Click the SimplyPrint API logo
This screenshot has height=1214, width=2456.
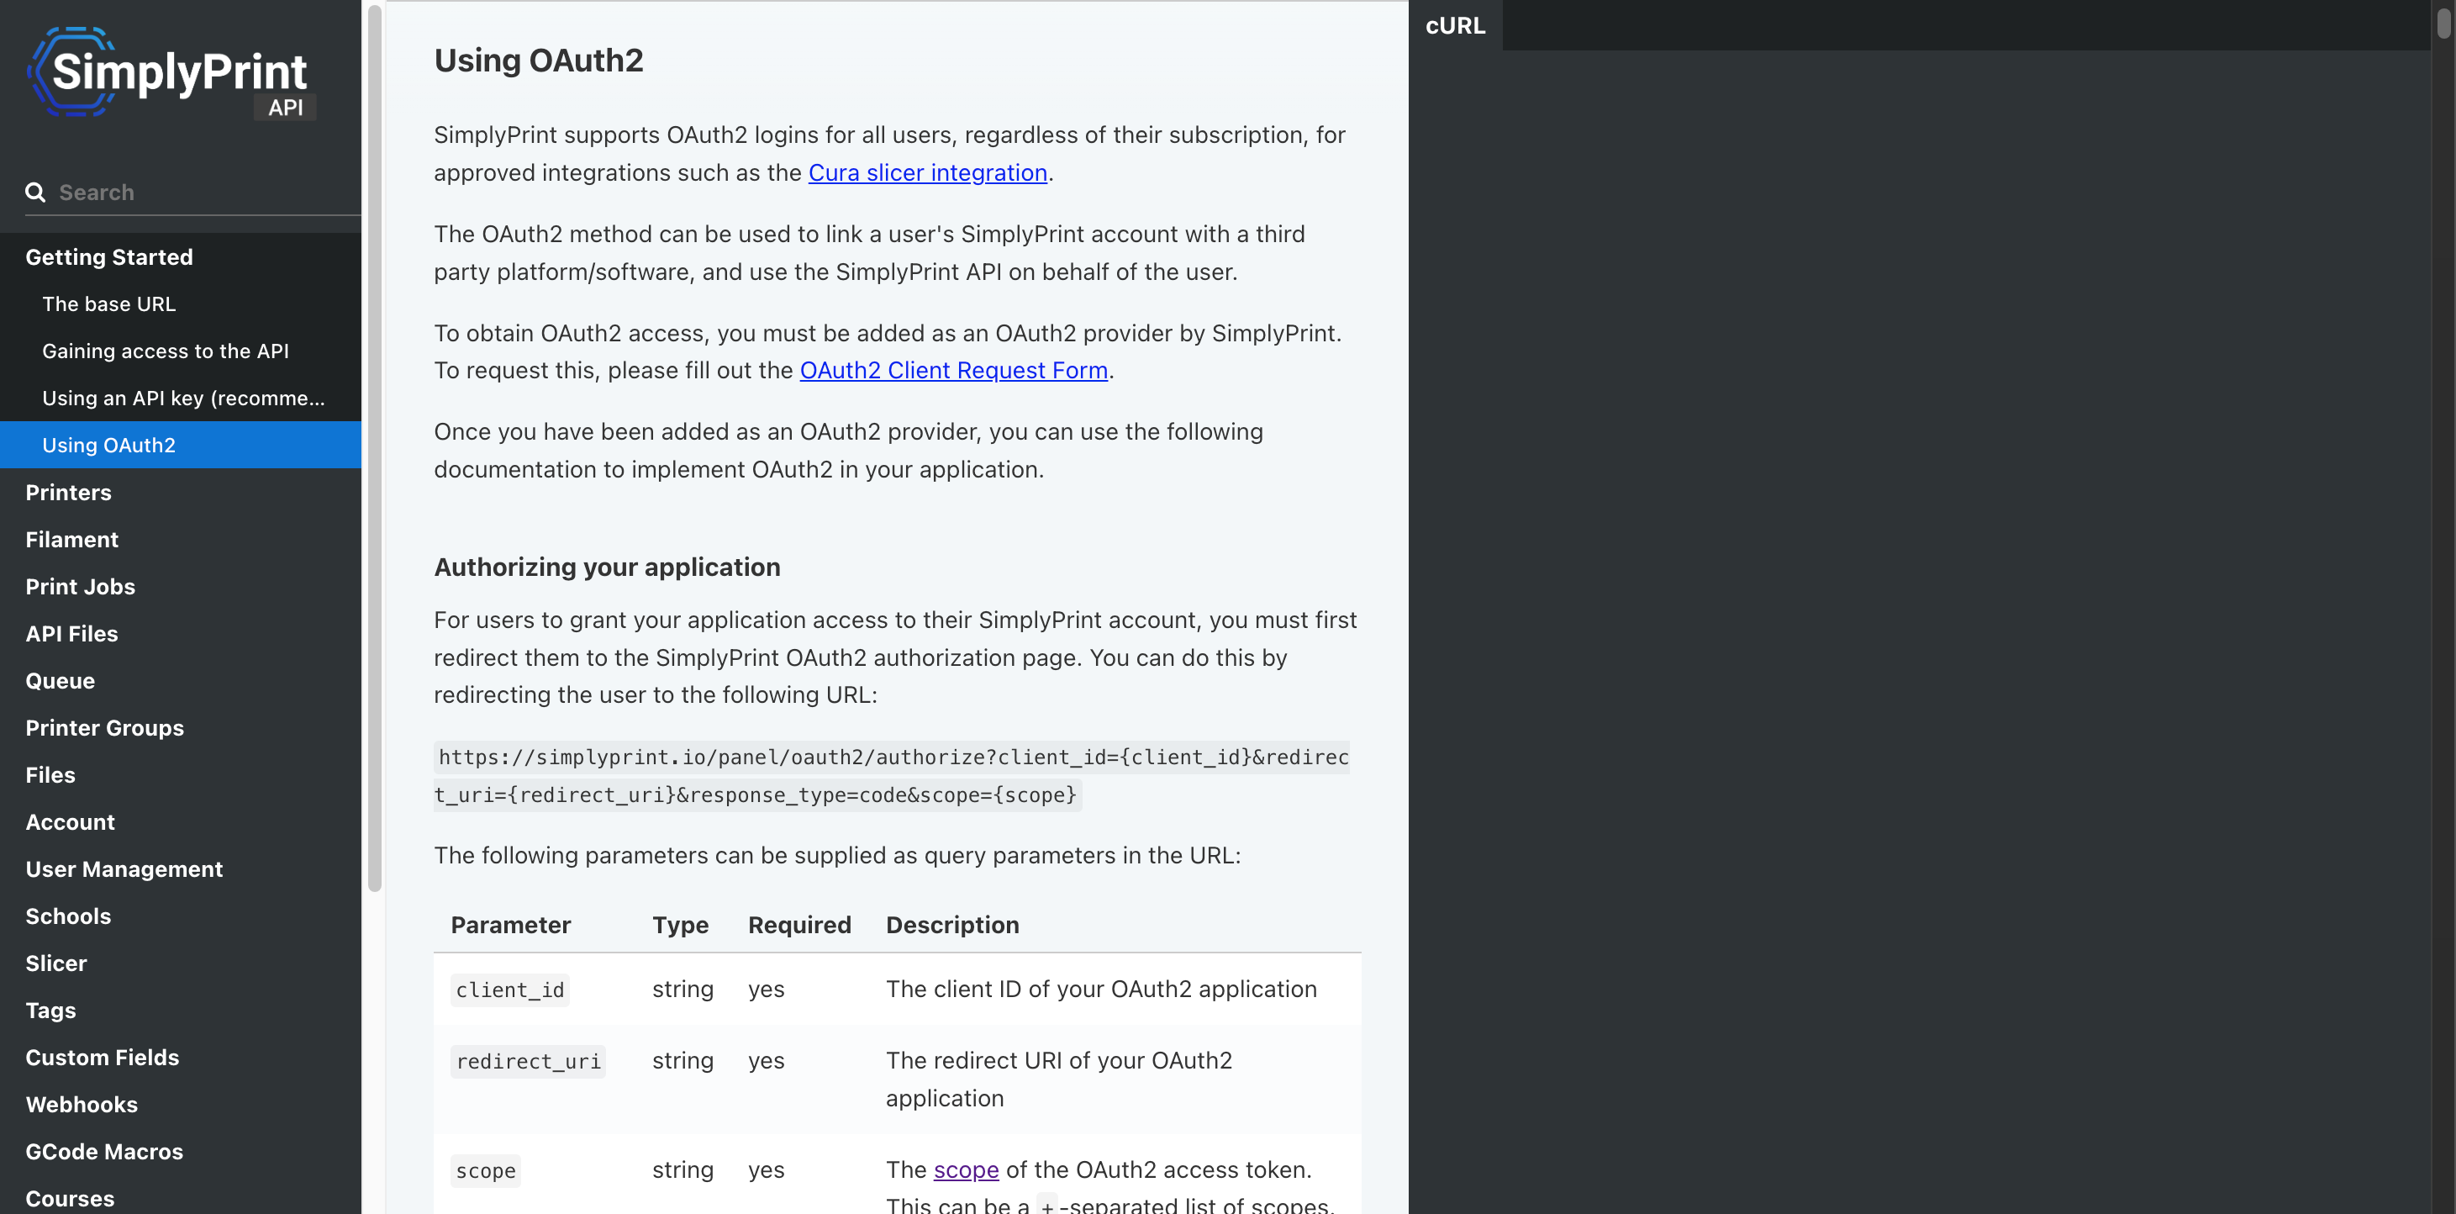tap(171, 73)
